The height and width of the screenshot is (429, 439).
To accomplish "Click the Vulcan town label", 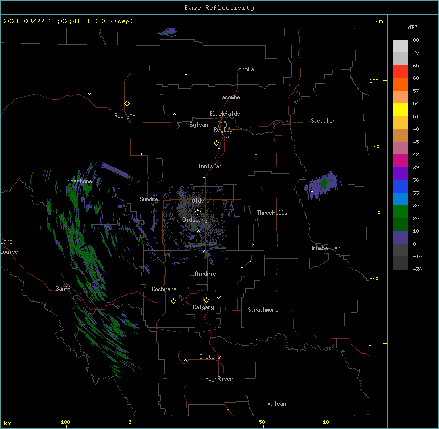I will click(277, 404).
